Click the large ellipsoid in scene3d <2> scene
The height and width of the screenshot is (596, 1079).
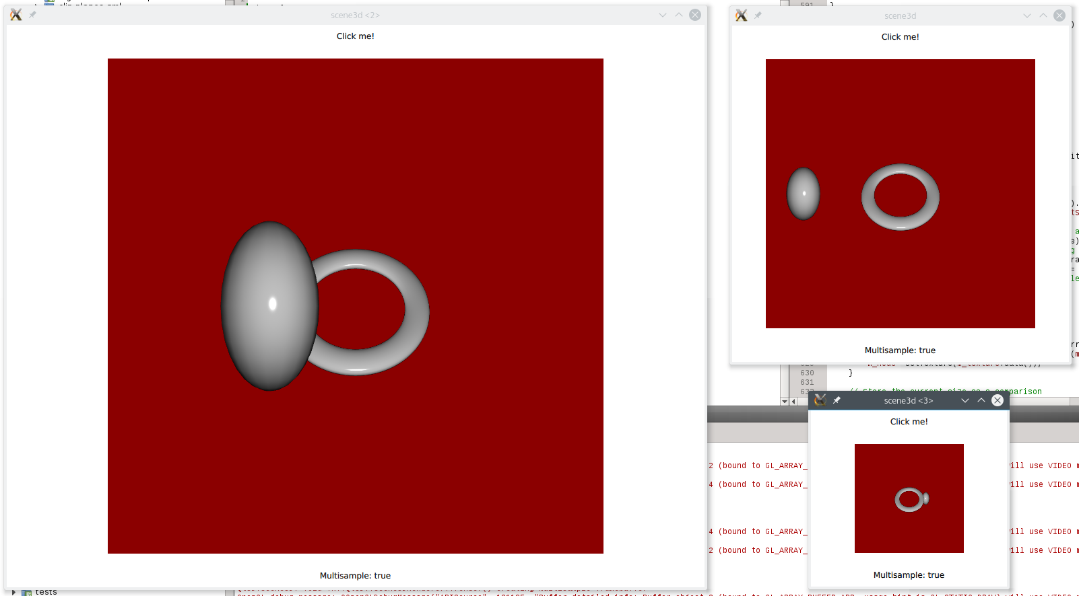pyautogui.click(x=269, y=306)
